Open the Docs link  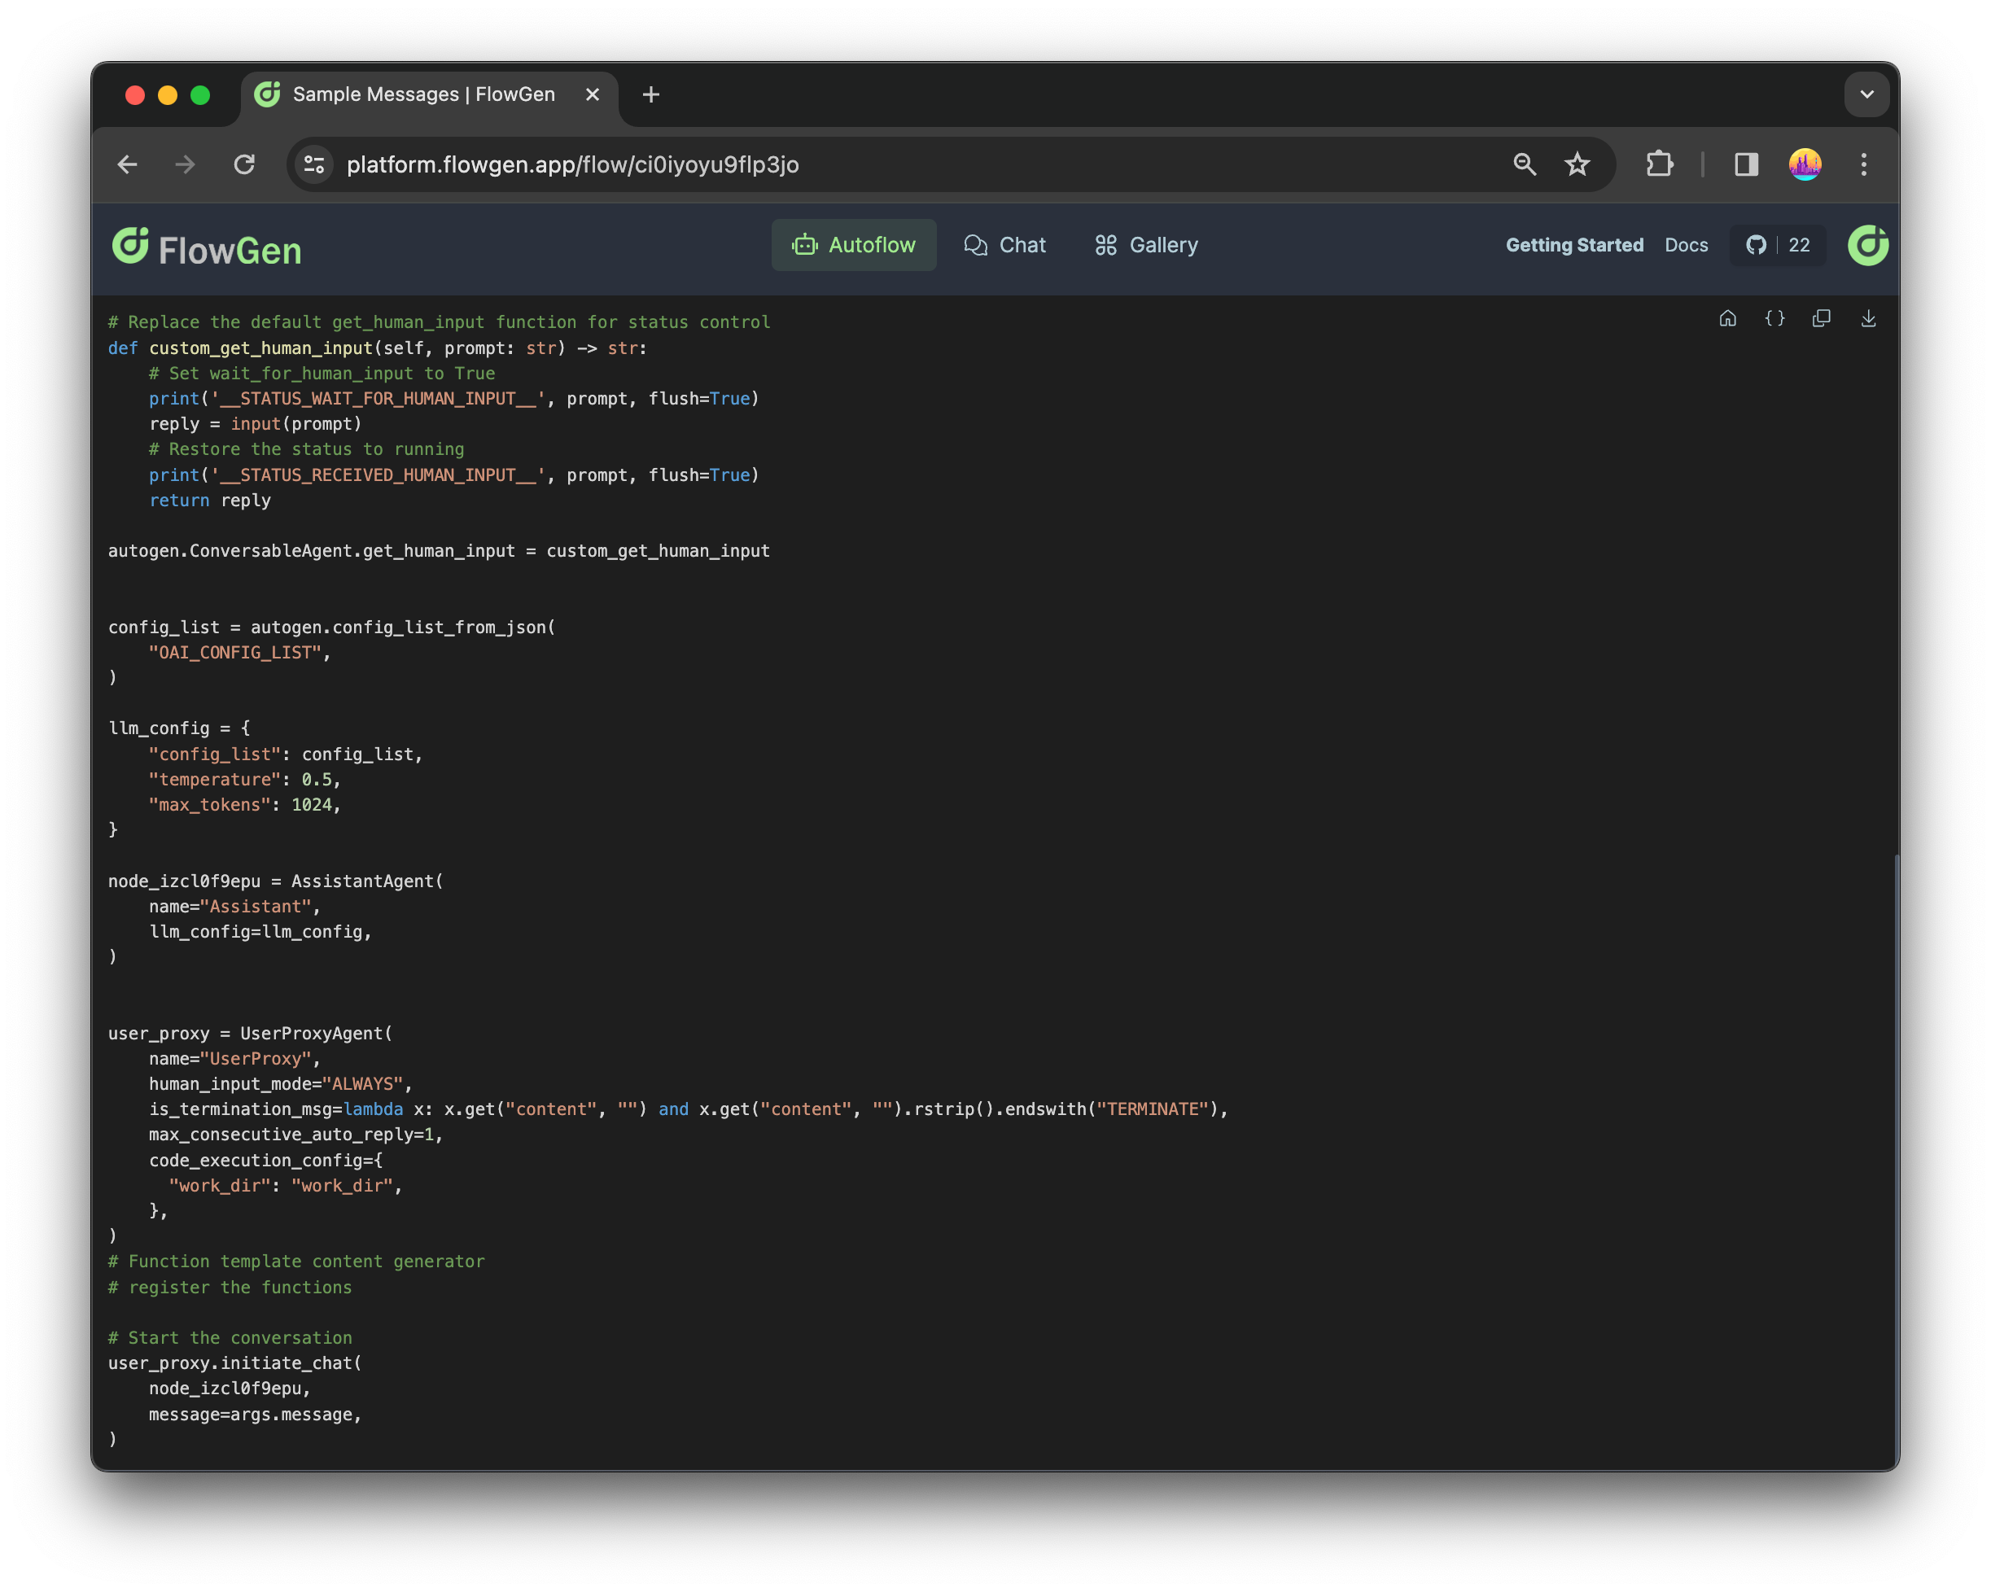[x=1687, y=245]
